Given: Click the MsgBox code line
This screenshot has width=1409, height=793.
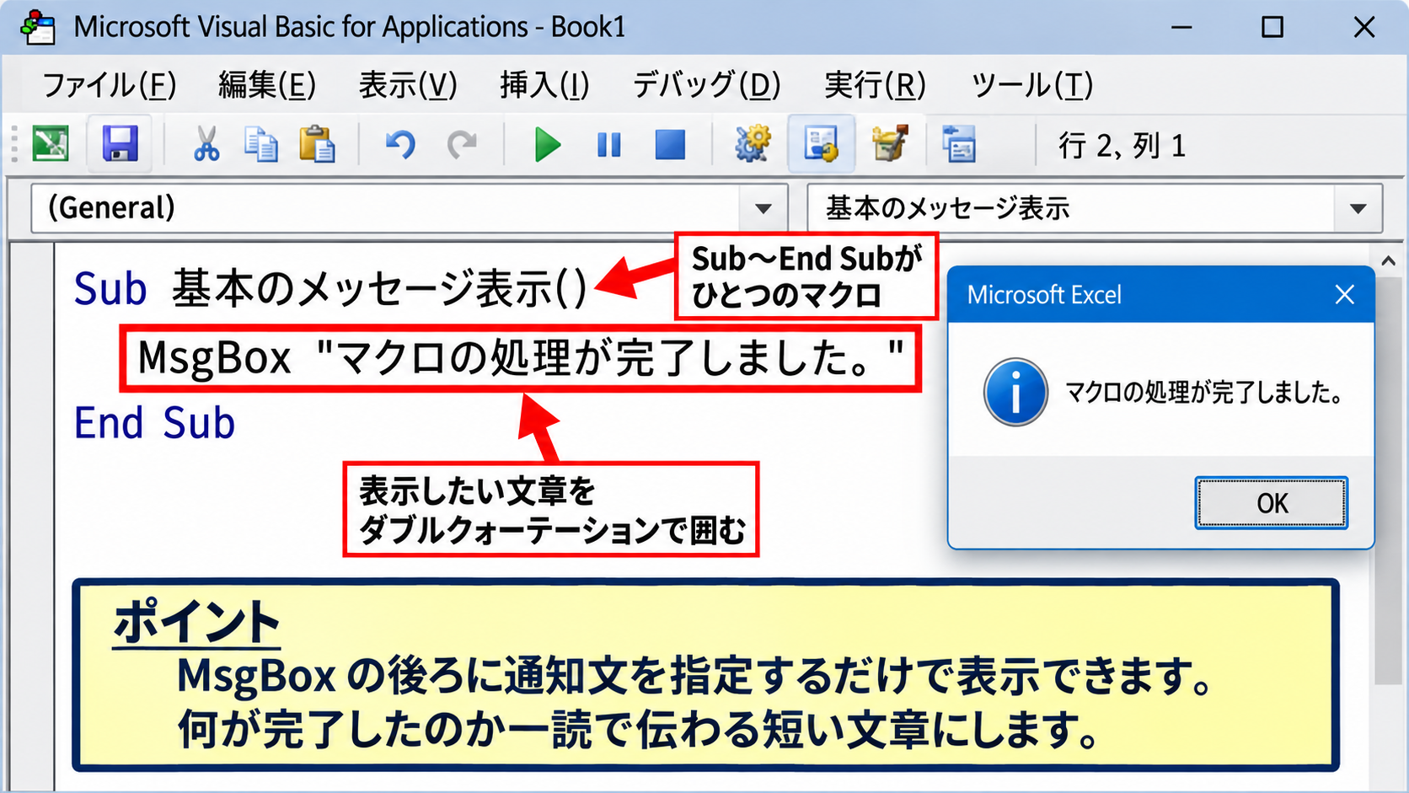Looking at the screenshot, I should (x=521, y=358).
